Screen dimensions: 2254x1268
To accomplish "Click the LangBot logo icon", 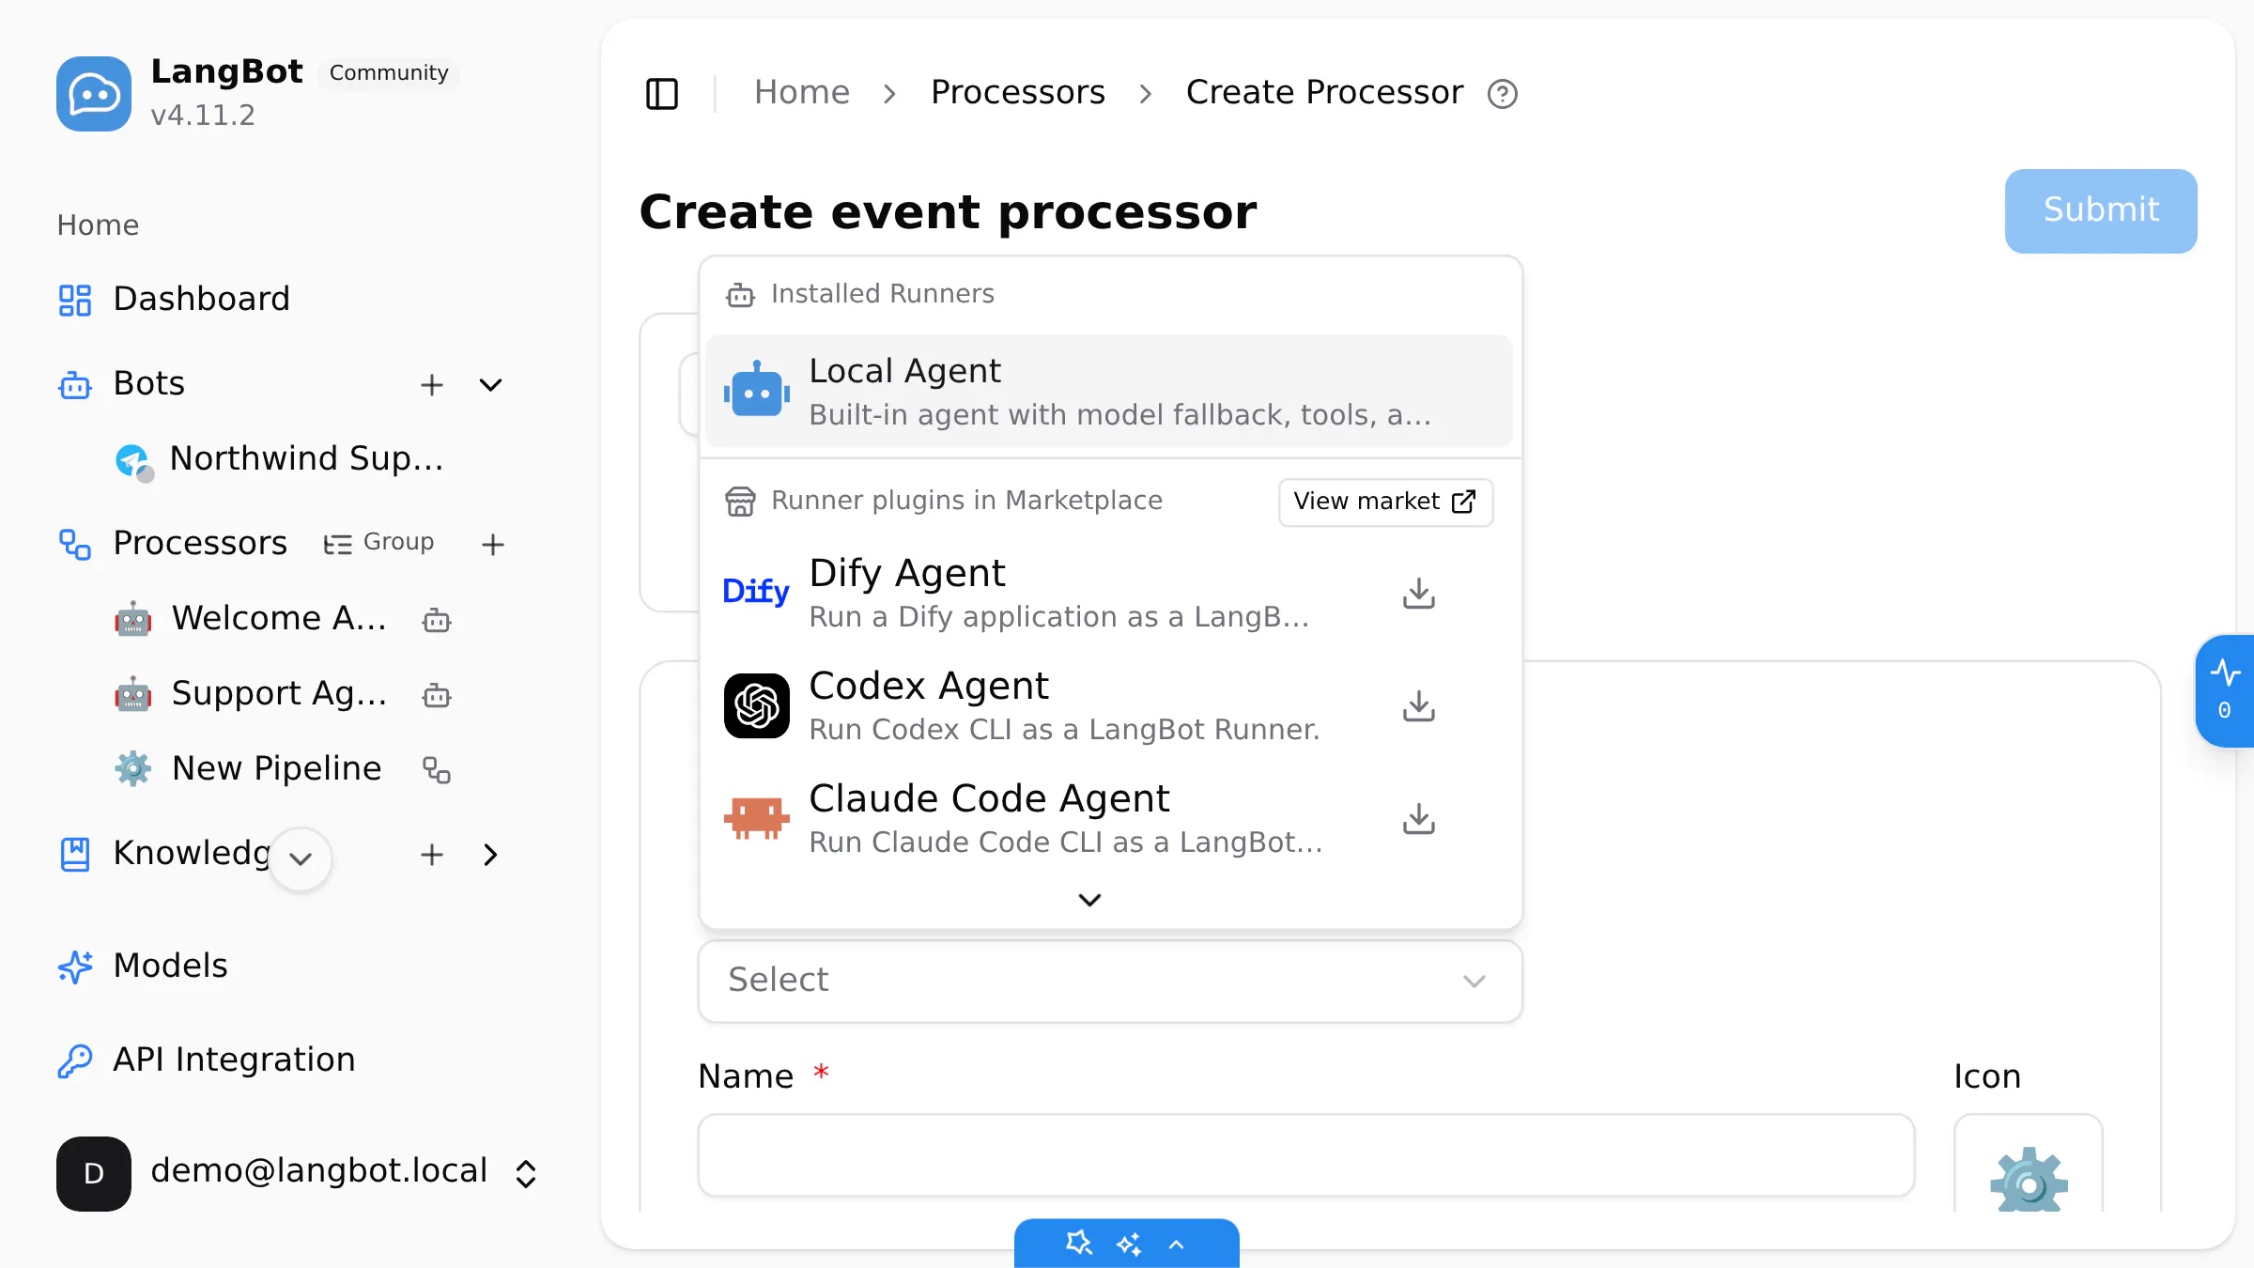I will [x=94, y=94].
